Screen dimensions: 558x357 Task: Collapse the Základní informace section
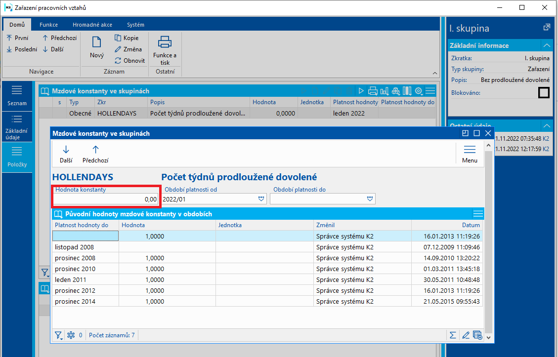tap(546, 45)
